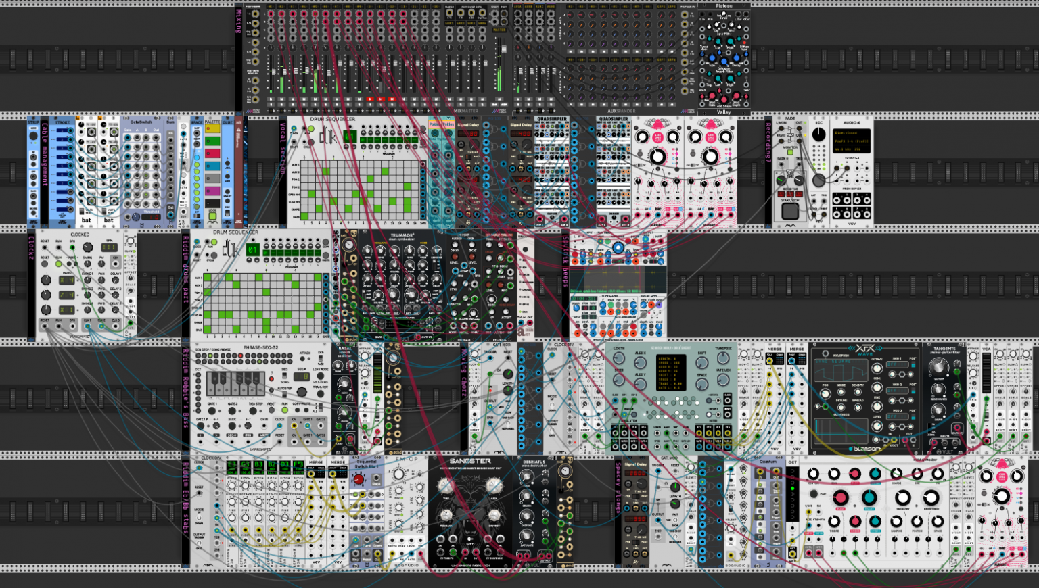Select the green swatch on the Palette module
This screenshot has width=1039, height=588.
tap(212, 141)
